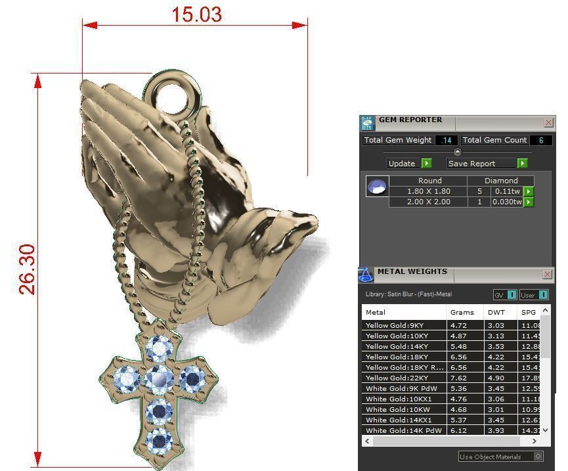Click the 26.30 height dimension label

point(28,269)
